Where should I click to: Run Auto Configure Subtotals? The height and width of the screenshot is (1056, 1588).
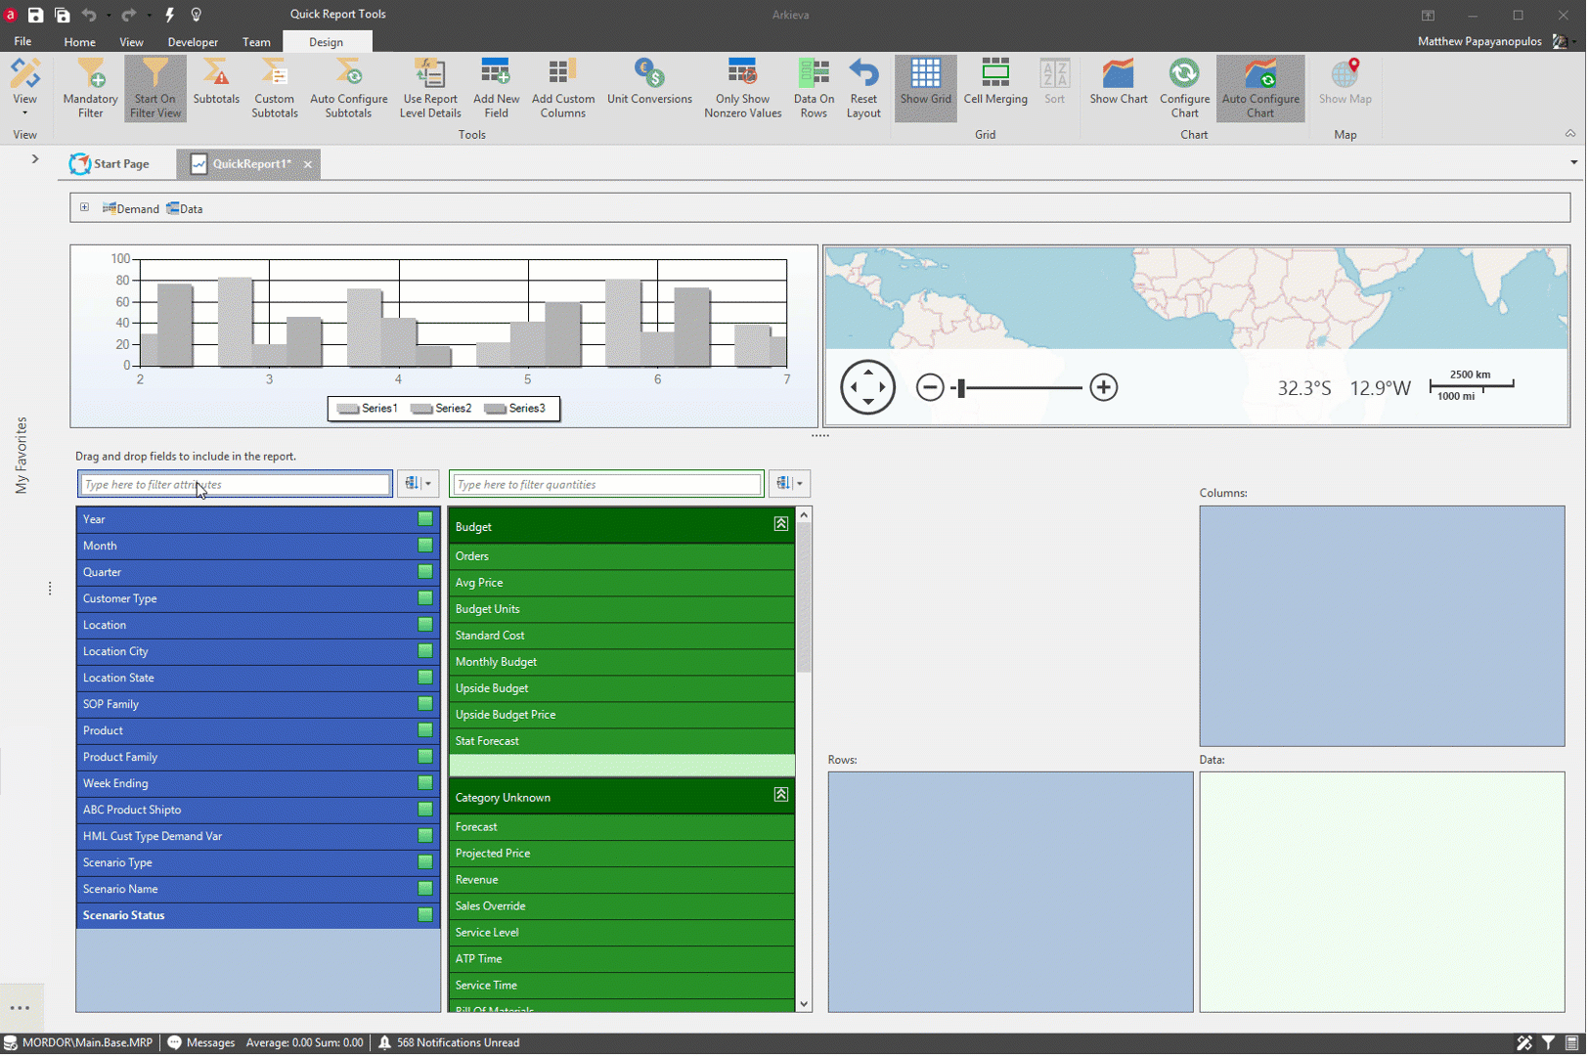[348, 88]
